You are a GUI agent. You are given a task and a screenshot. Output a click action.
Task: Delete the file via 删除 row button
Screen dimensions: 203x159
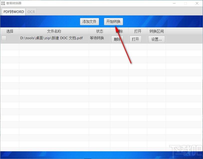pos(117,39)
